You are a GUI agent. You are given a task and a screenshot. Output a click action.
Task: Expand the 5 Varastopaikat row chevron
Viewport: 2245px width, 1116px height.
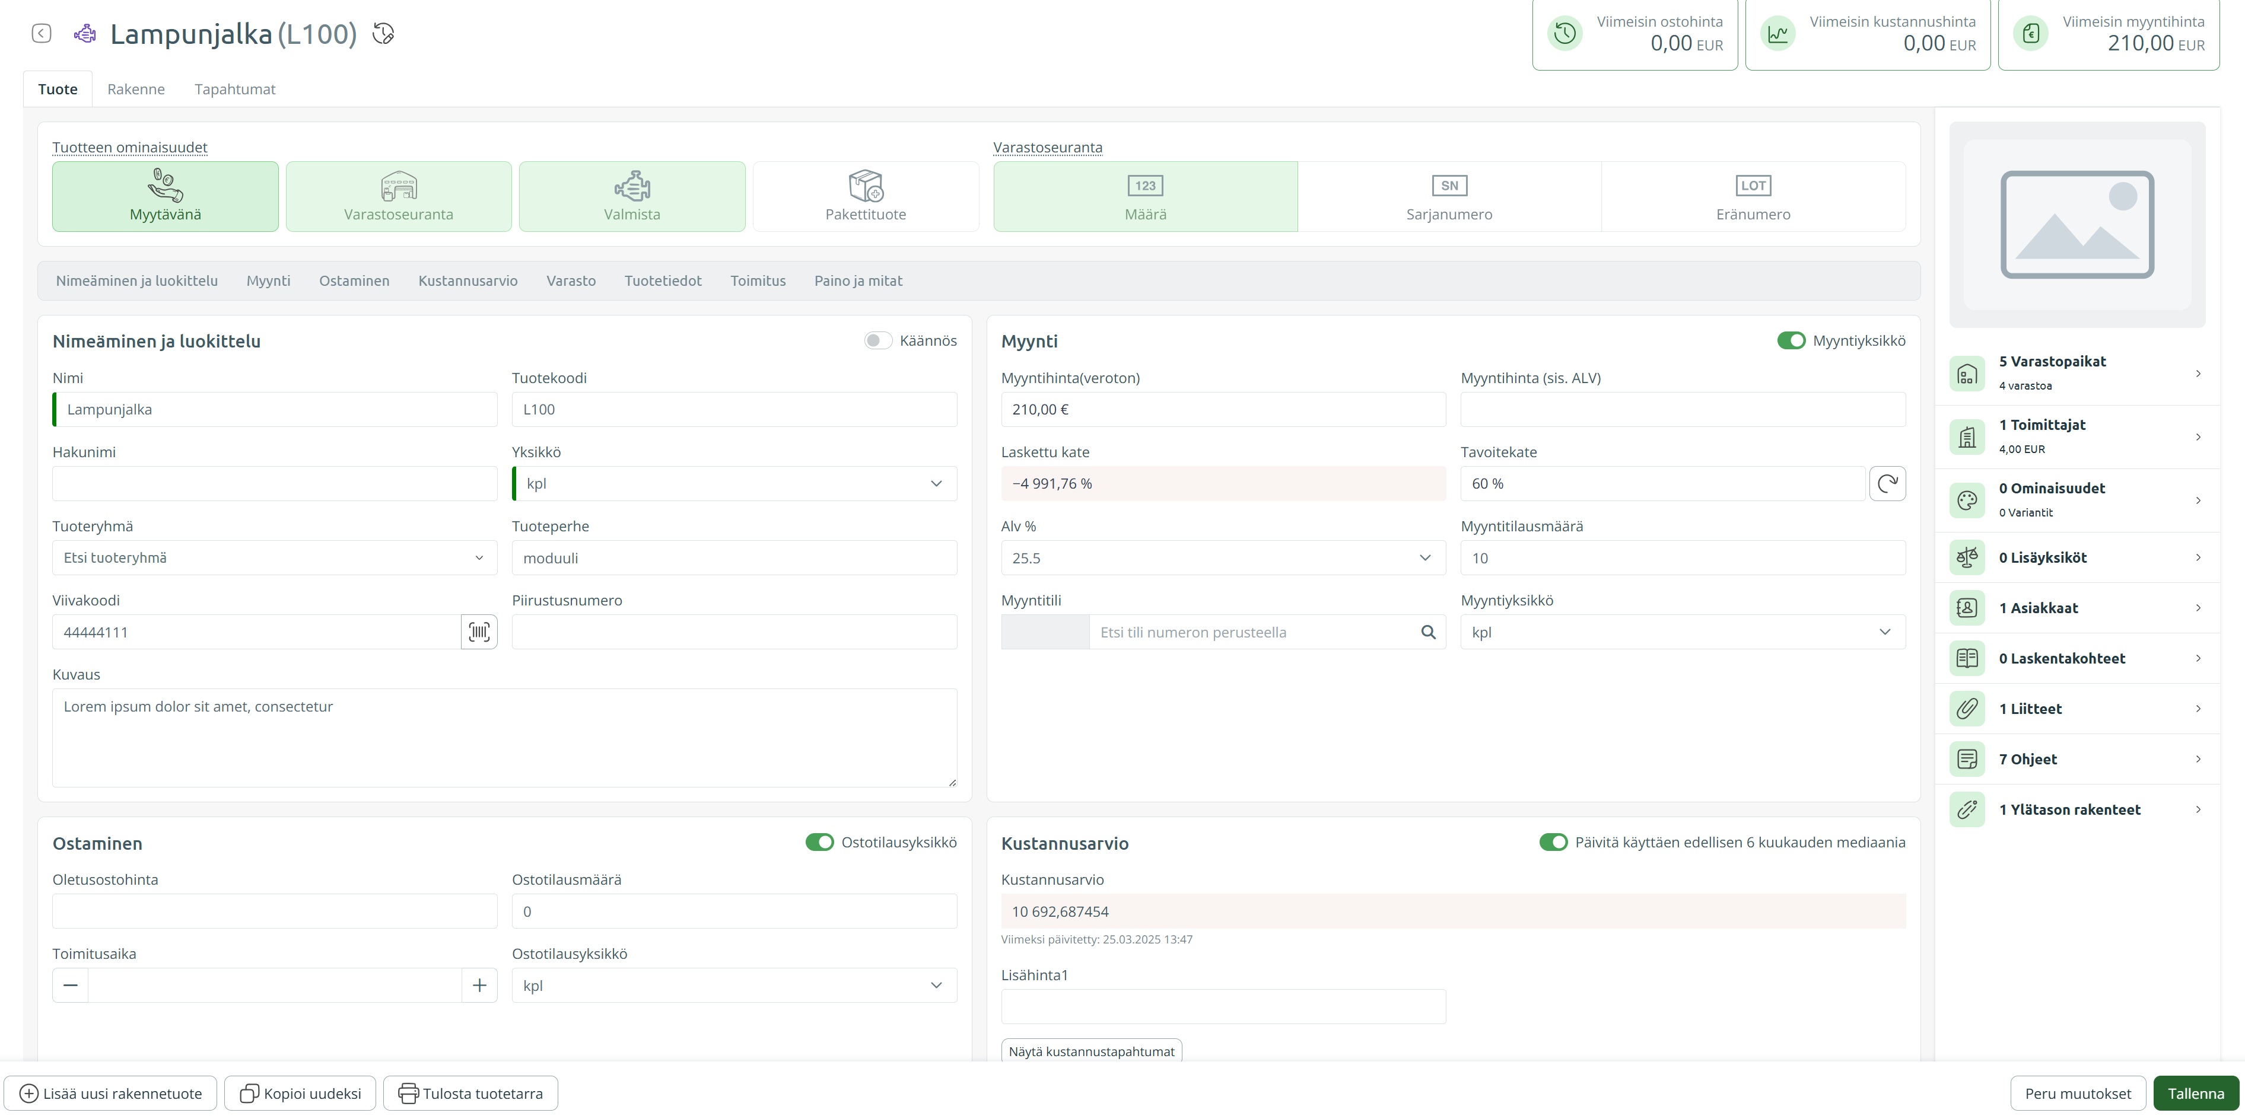[2198, 374]
